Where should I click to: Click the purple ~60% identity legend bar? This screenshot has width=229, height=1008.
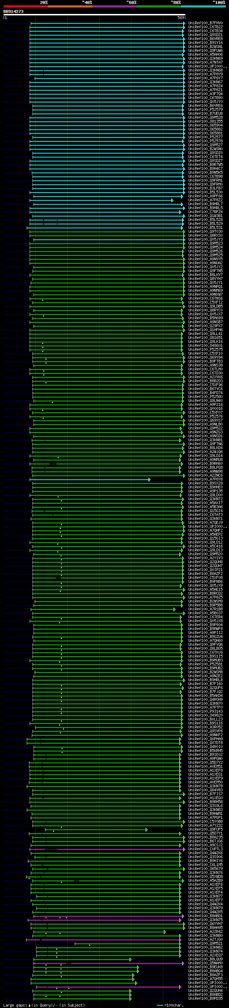pyautogui.click(x=115, y=6)
